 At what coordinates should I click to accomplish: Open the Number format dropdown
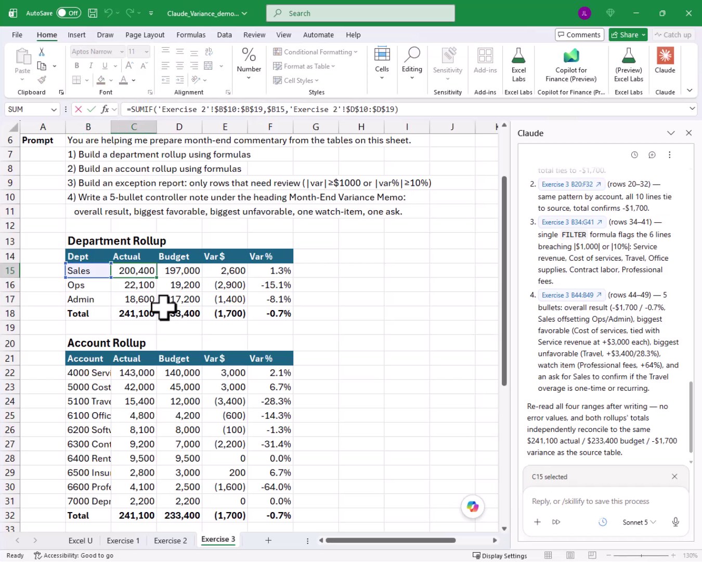pyautogui.click(x=249, y=63)
